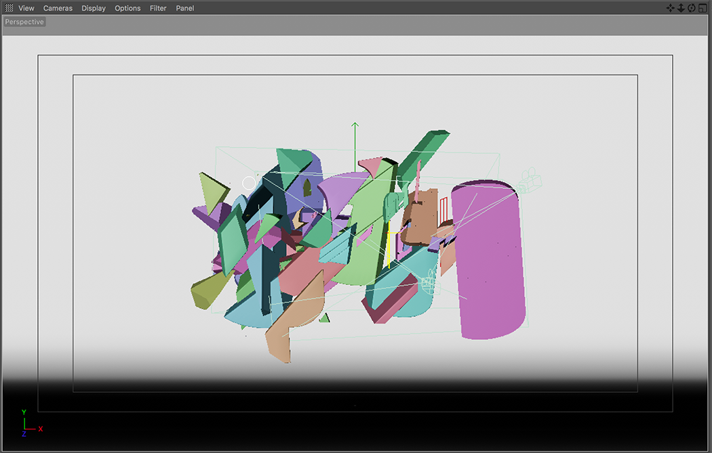
Task: Click the viewport grip handle icon
Action: point(9,8)
